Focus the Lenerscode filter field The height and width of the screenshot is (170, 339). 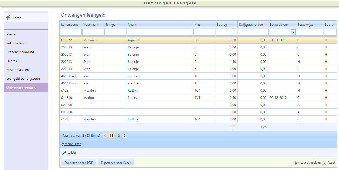71,32
